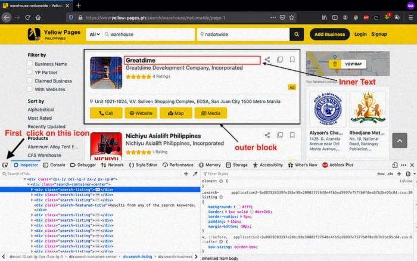
Task: Open the Memory tab
Action: point(210,165)
